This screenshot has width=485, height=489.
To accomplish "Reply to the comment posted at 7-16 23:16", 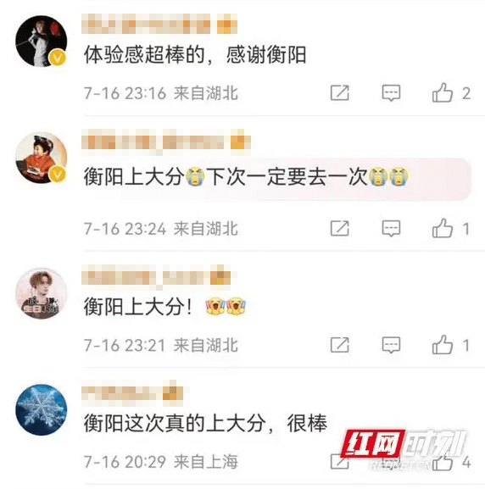I will click(x=391, y=93).
